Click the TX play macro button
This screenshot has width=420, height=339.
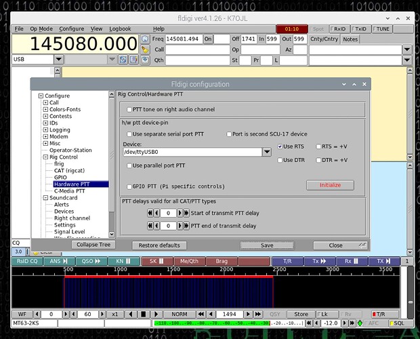(x=384, y=261)
